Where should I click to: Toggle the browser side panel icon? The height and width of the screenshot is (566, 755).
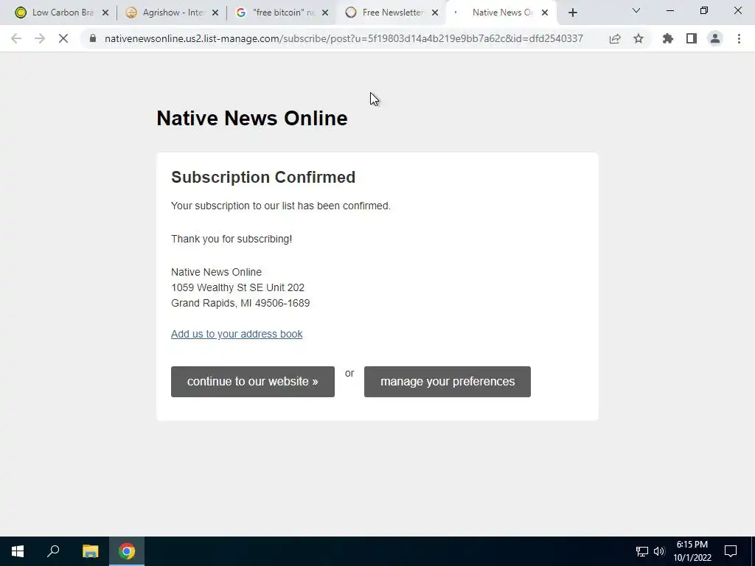click(692, 38)
